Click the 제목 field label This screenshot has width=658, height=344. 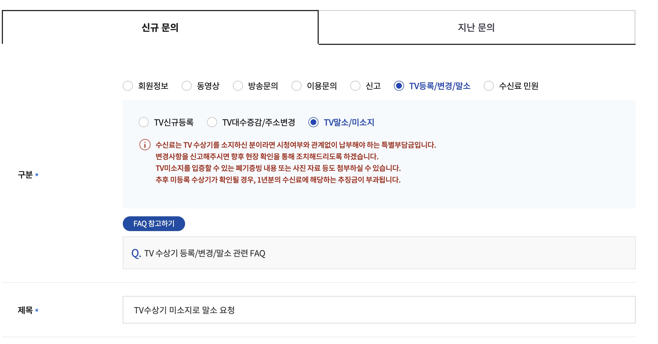click(25, 310)
